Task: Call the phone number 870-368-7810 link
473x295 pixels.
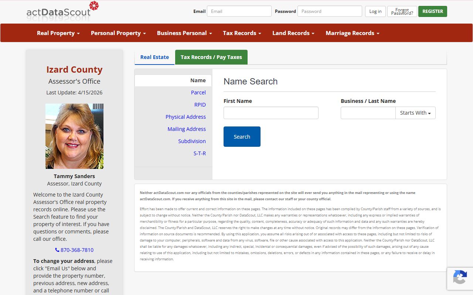Action: point(74,250)
